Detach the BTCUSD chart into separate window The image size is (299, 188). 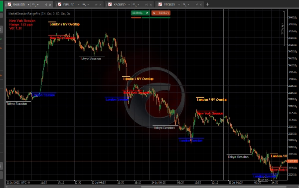coord(197,4)
